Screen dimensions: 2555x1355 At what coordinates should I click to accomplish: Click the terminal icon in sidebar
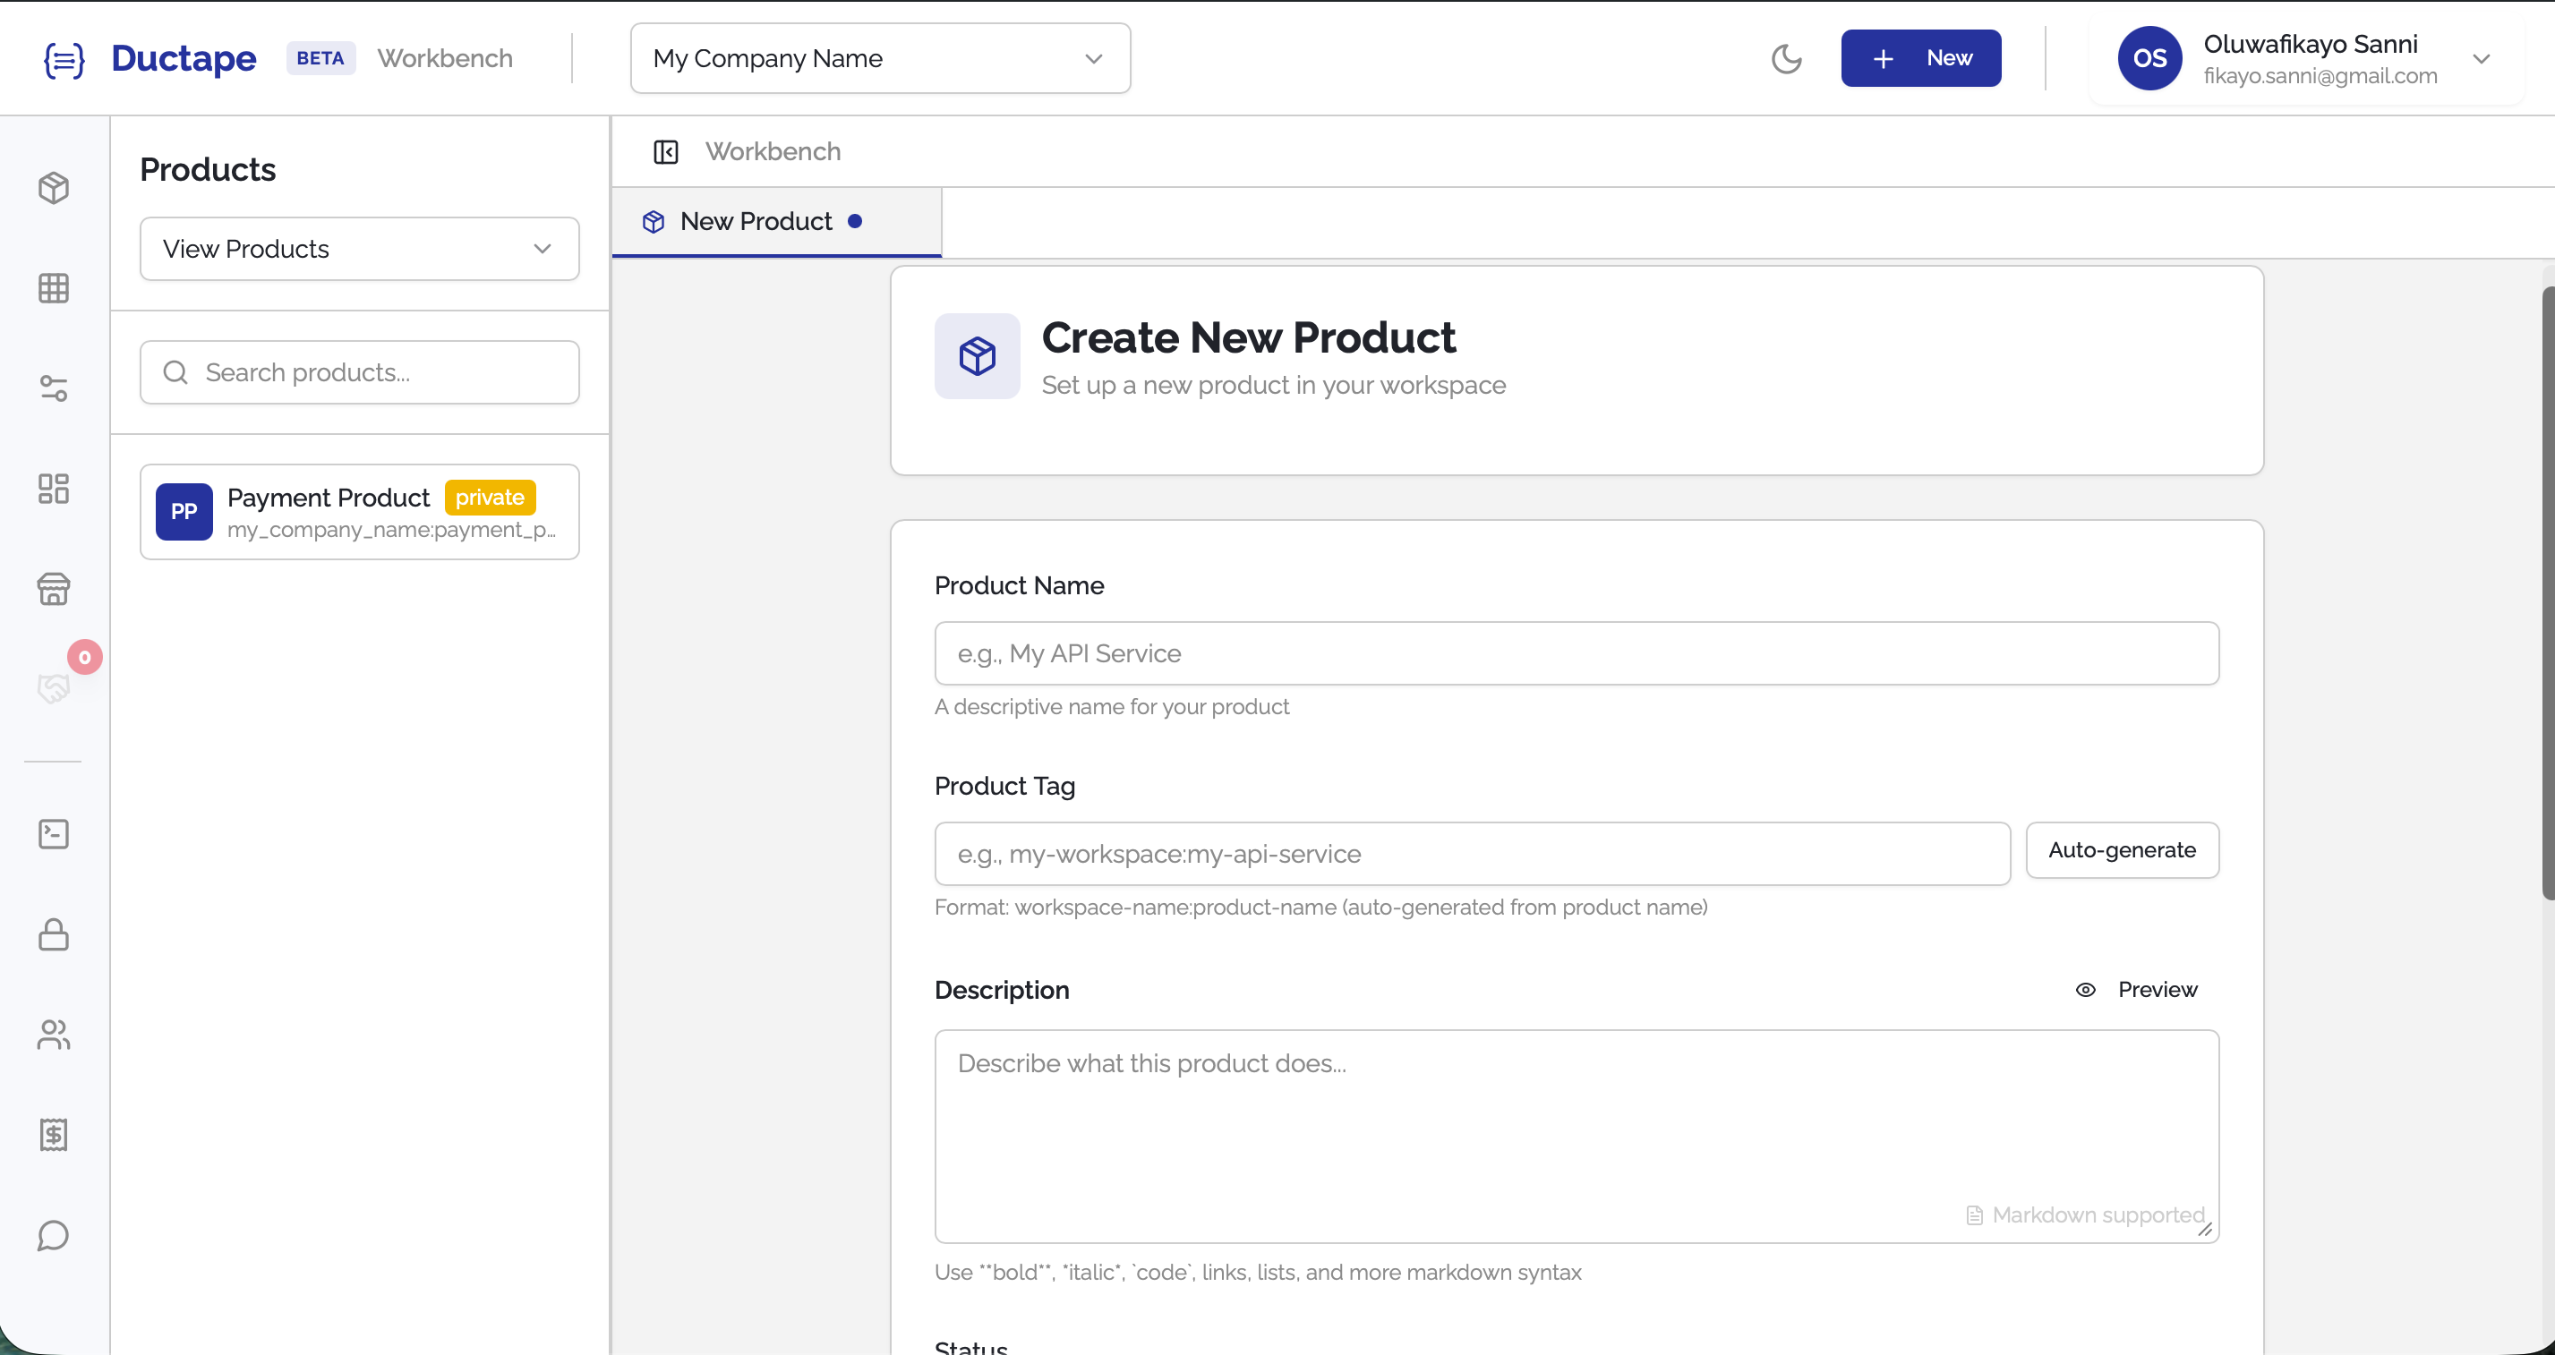point(54,833)
